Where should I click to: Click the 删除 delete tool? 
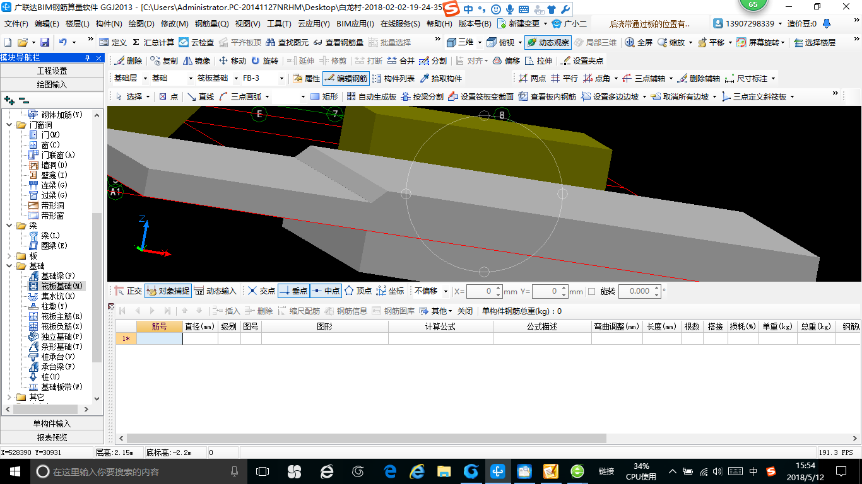(128, 60)
